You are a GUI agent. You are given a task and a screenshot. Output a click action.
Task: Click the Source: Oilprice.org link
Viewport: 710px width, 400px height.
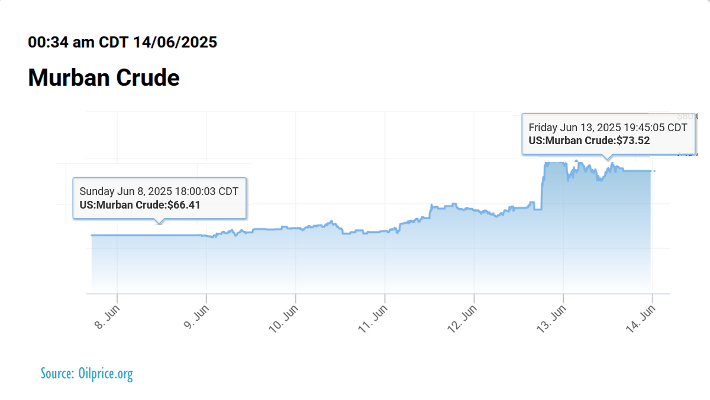click(x=87, y=373)
